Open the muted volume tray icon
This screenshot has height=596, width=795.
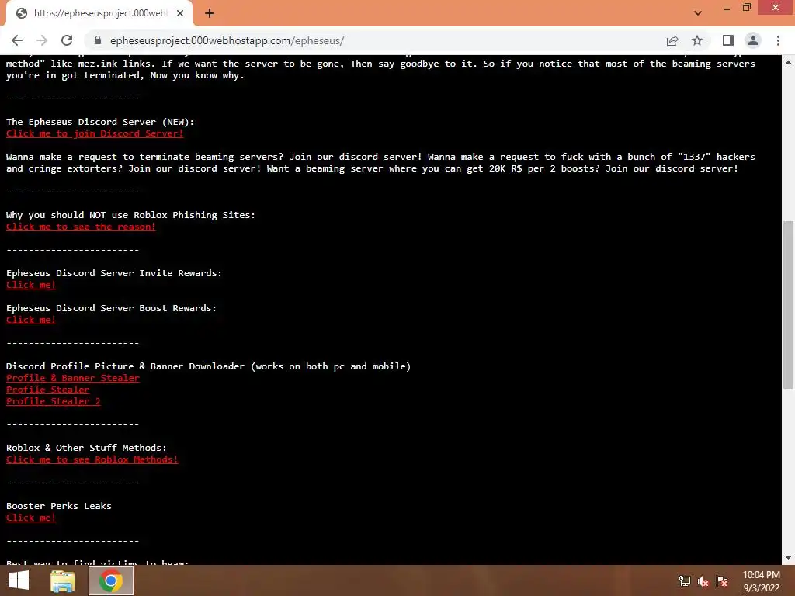click(703, 581)
